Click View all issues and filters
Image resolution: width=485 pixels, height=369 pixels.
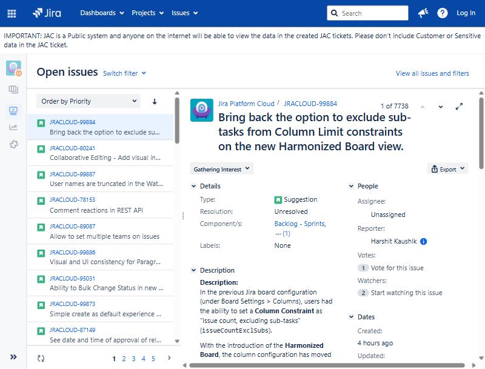432,73
